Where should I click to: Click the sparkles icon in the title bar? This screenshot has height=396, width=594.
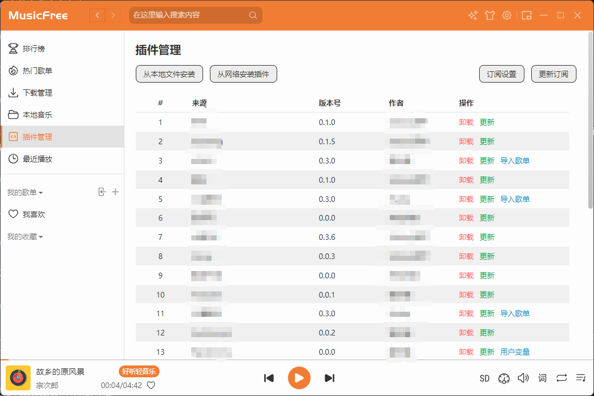click(x=473, y=15)
